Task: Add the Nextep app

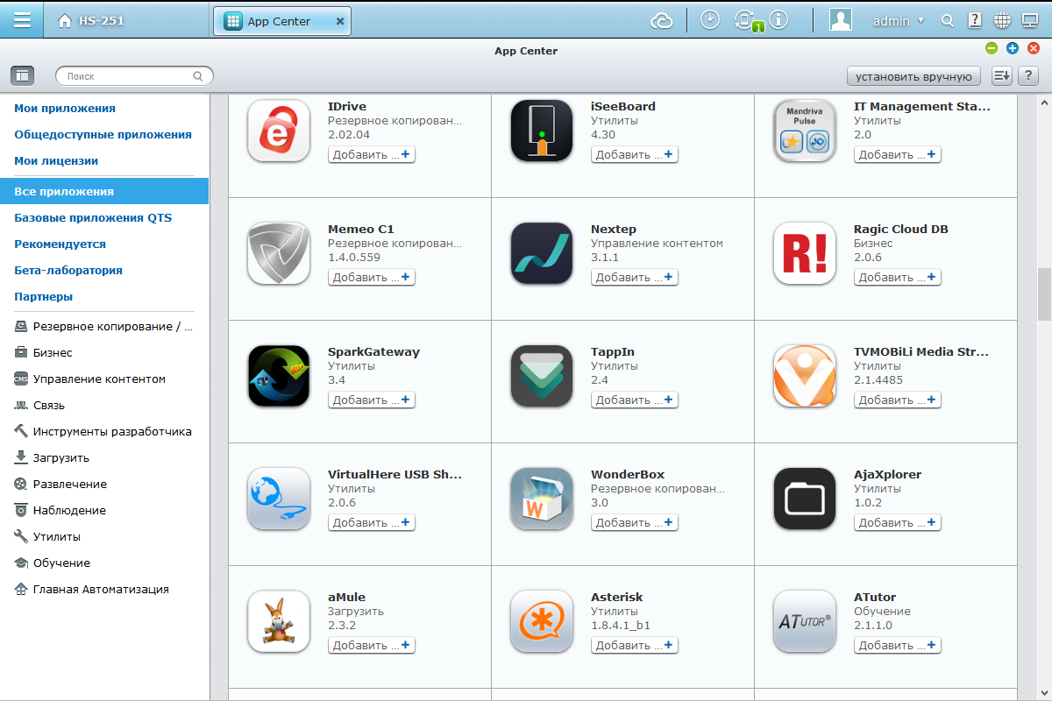Action: tap(635, 277)
